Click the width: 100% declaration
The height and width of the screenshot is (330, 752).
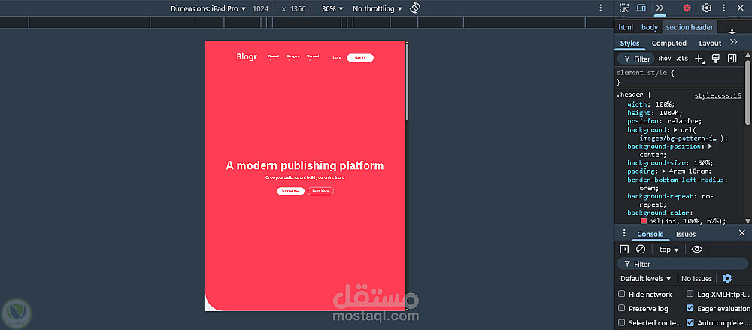[x=651, y=104]
